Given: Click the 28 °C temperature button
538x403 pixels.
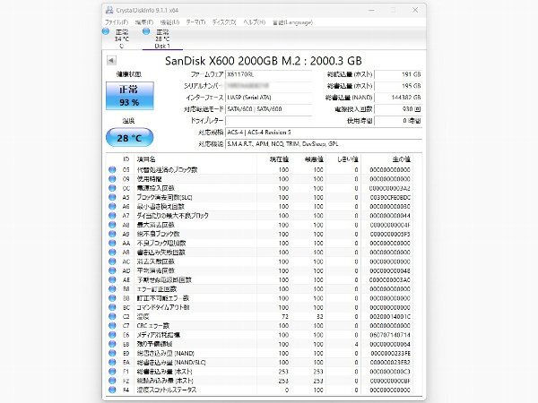Looking at the screenshot, I should [x=130, y=138].
